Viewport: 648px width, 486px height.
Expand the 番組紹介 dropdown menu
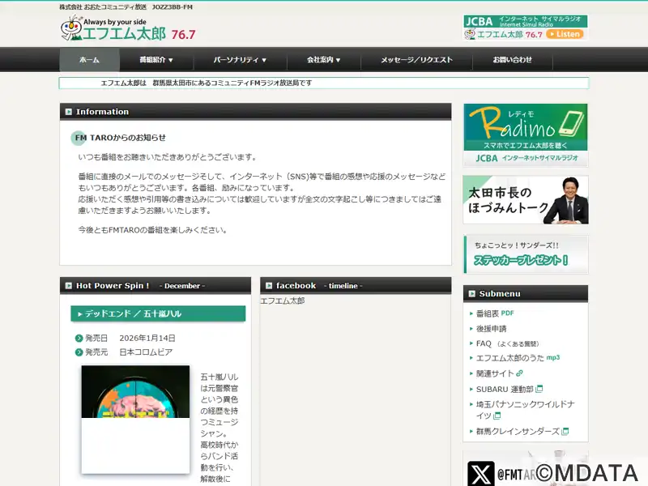tap(156, 59)
